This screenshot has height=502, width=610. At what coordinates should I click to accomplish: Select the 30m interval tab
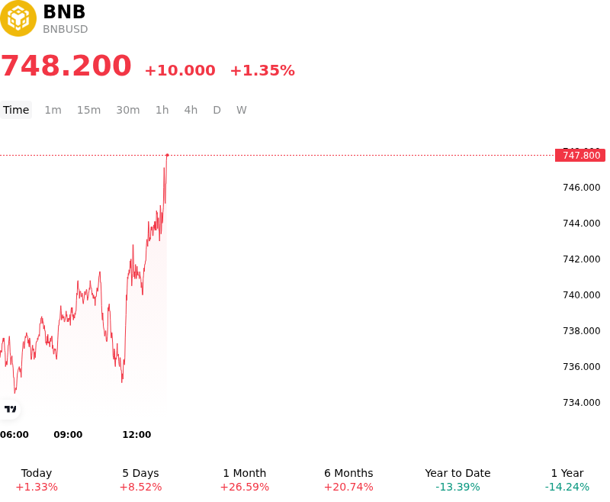[128, 110]
